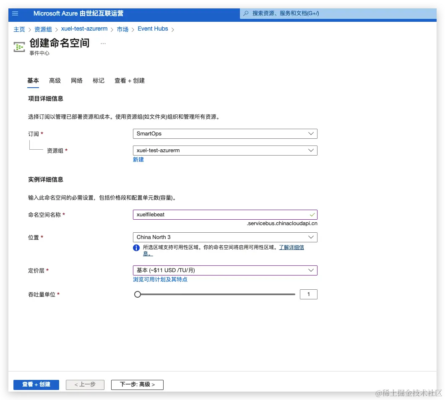Go to xuel-test-azurerm breadcrumb
The width and height of the screenshot is (445, 400).
(84, 29)
